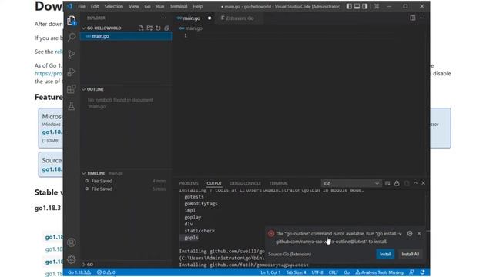The height and width of the screenshot is (277, 493).
Task: Switch to the TERMINAL panel tab
Action: 279,183
